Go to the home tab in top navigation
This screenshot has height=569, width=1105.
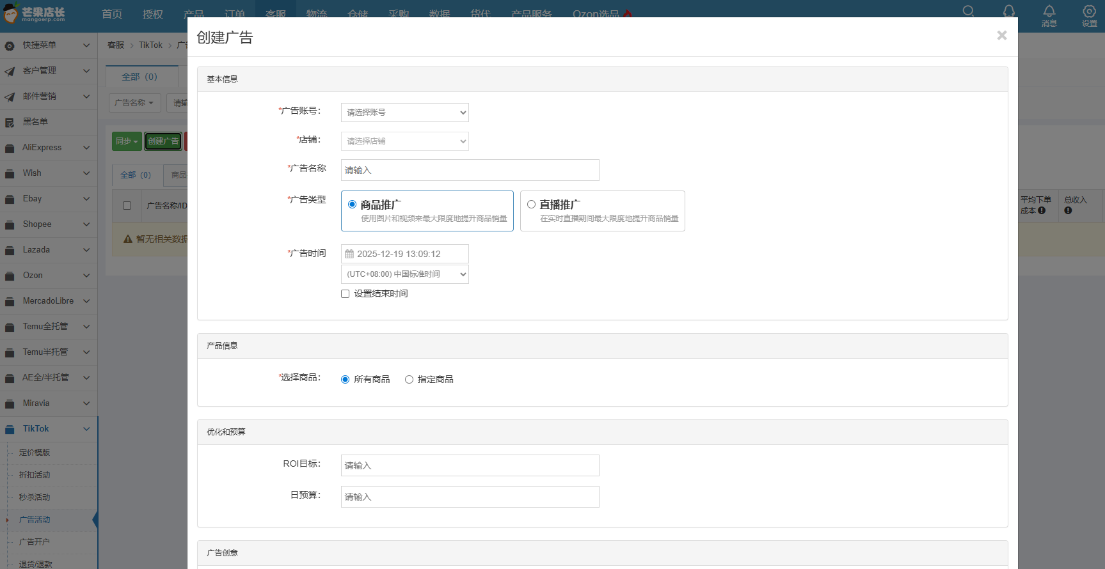click(112, 14)
